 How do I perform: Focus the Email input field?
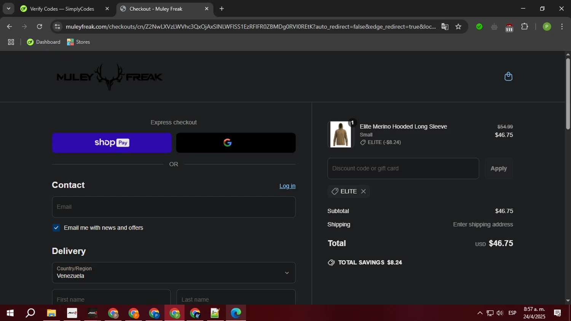(x=174, y=207)
